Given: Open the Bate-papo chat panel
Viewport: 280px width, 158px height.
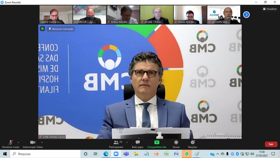Looking at the screenshot, I should pyautogui.click(x=138, y=144).
